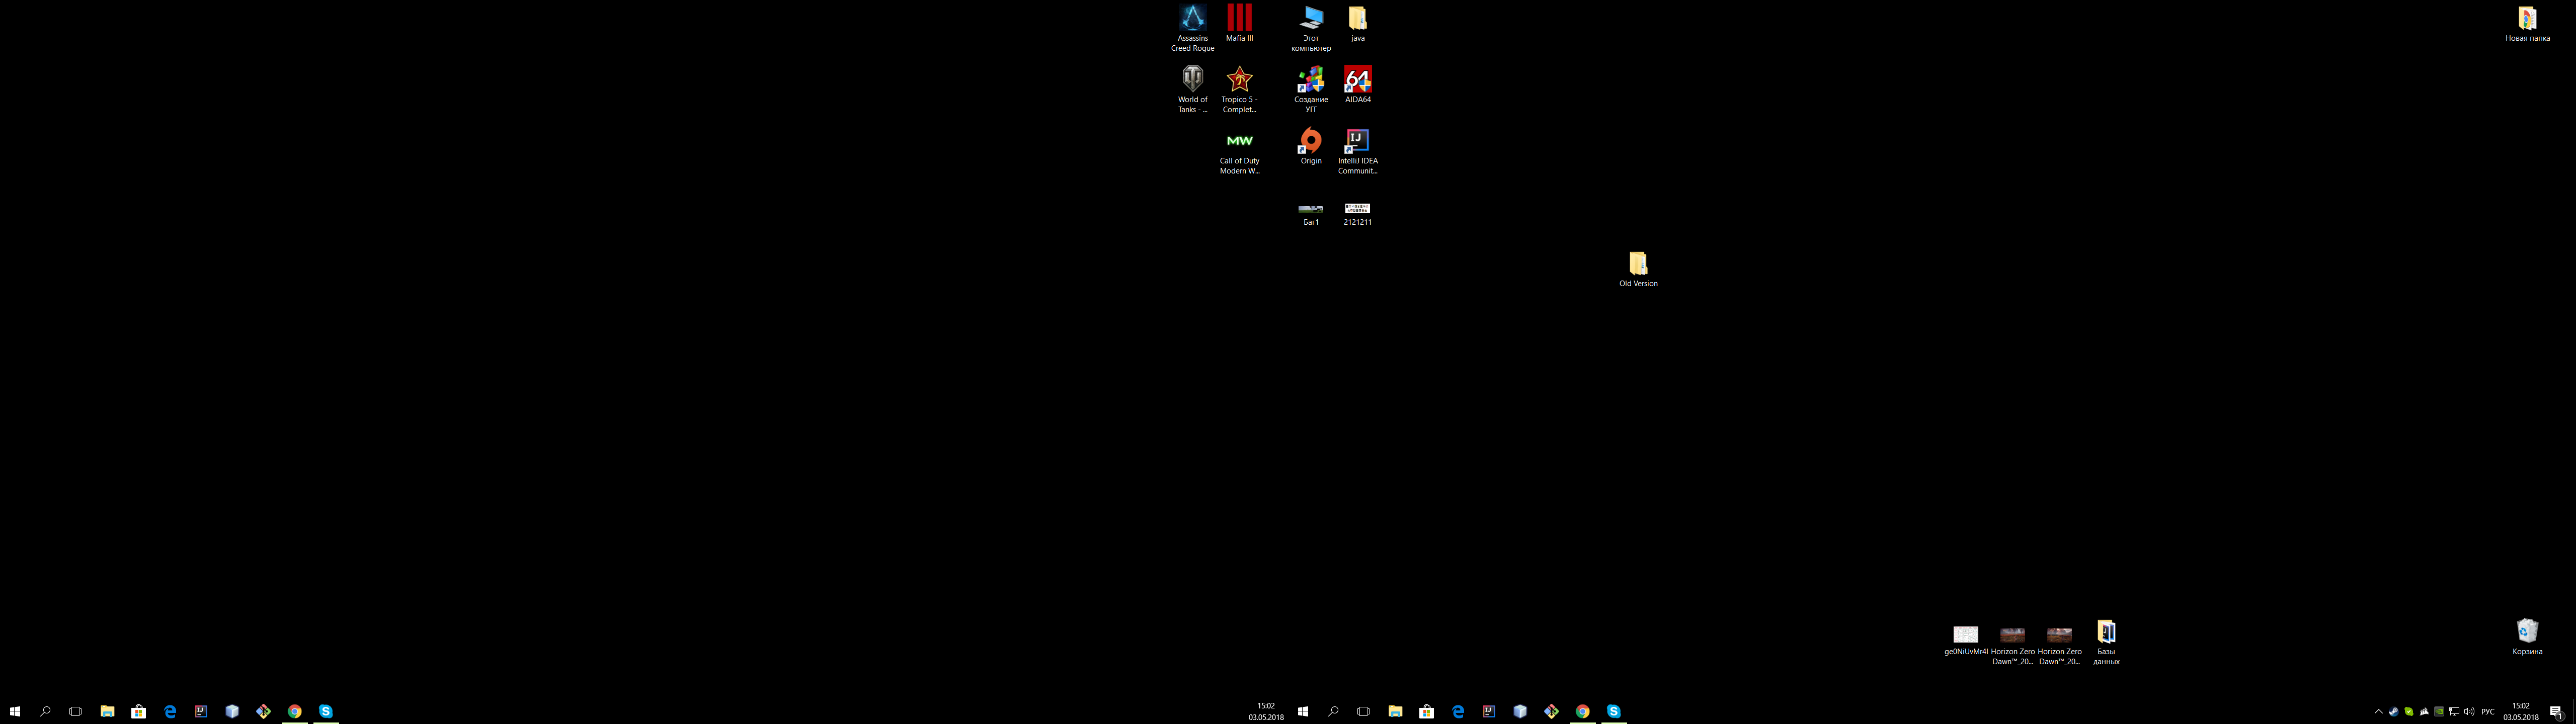Select the World of Tanks icon

coord(1192,79)
